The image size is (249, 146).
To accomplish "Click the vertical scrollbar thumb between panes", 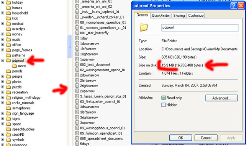I will coord(69,46).
